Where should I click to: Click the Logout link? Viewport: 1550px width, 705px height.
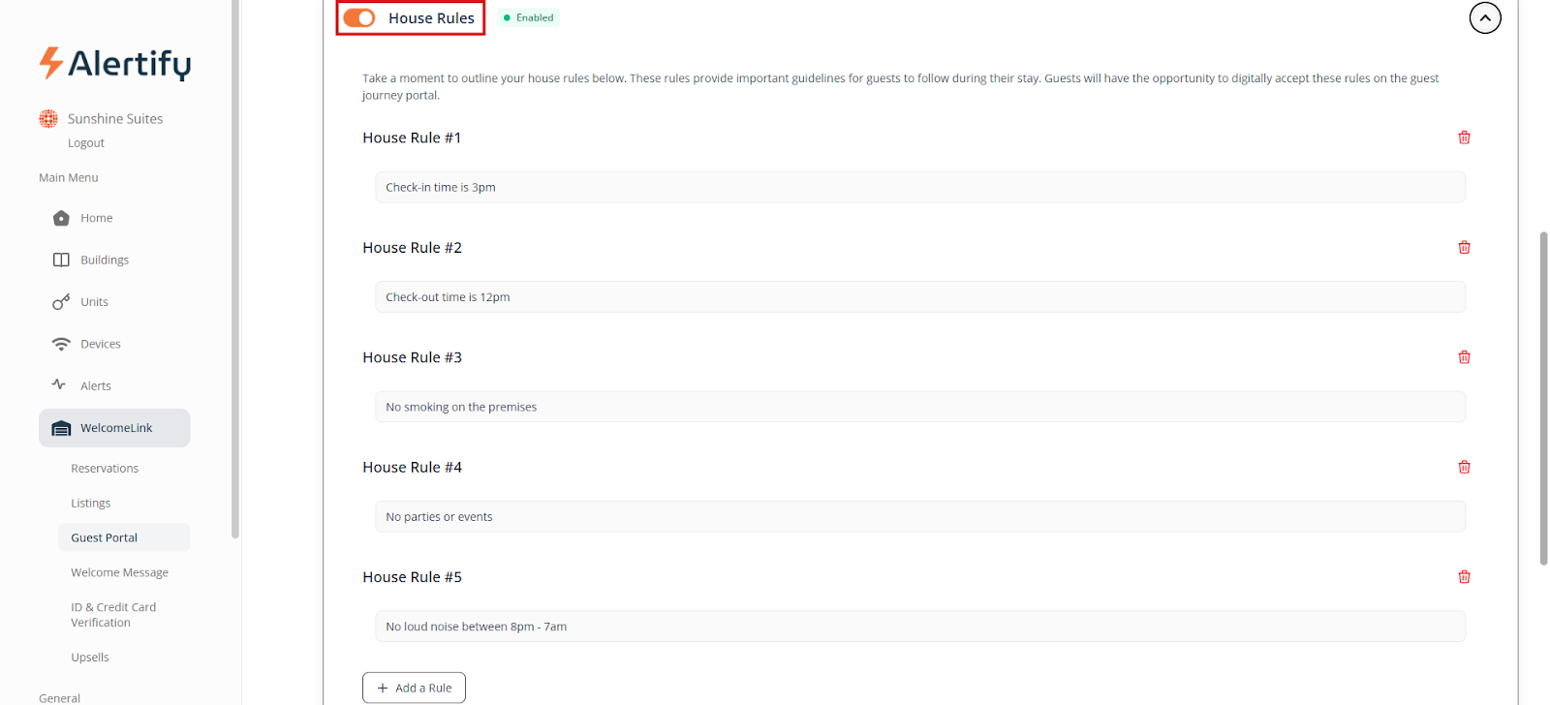[86, 143]
